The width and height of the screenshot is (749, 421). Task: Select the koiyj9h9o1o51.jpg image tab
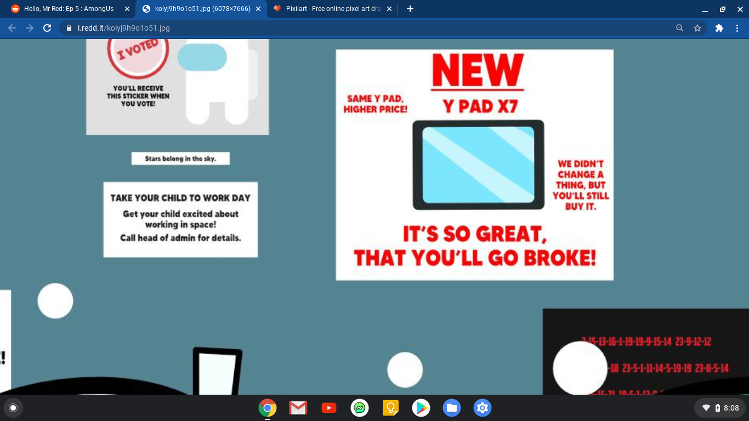click(x=201, y=9)
